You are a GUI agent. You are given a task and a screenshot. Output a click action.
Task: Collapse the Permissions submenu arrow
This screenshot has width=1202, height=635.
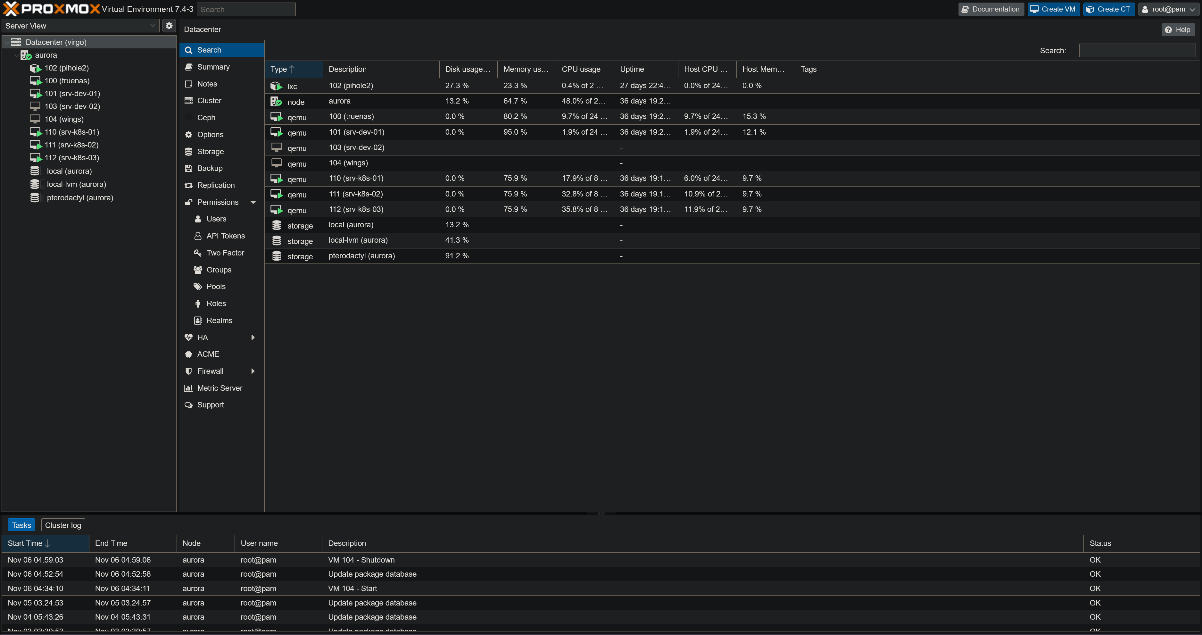click(x=253, y=202)
